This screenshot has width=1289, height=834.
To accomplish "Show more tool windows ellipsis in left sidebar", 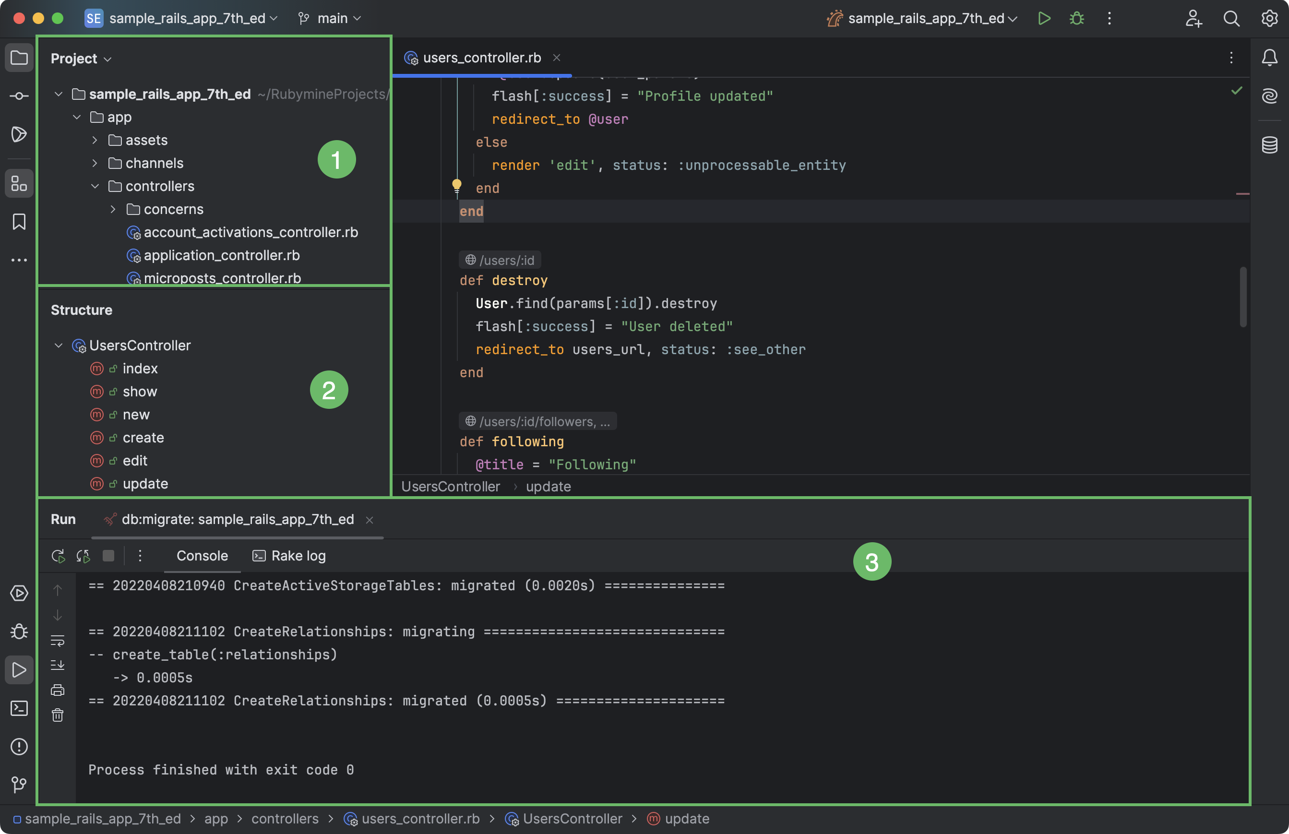I will 19,260.
